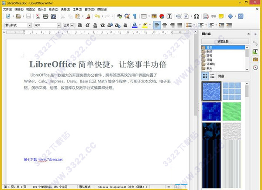
Task: Open the 视图(V) menu
Action: 31,9
